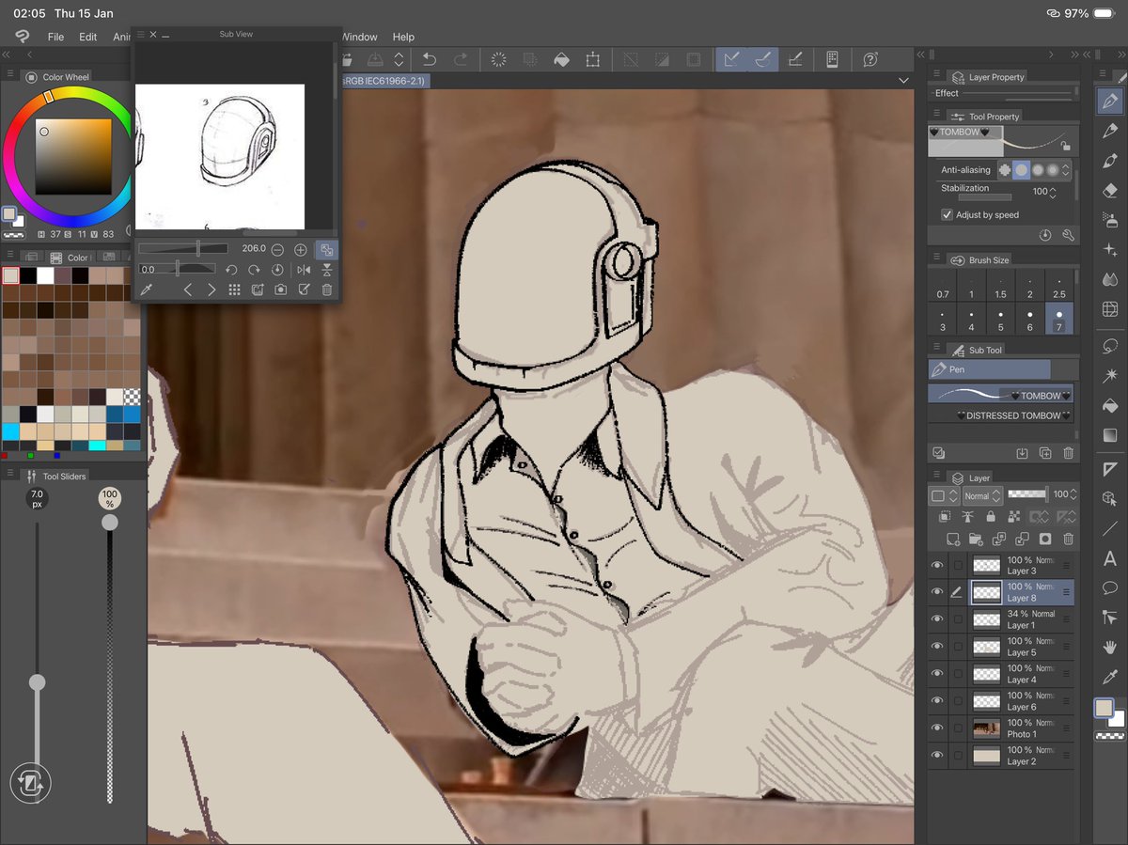Delete the Sub View image with trash icon
The height and width of the screenshot is (845, 1128).
[326, 290]
